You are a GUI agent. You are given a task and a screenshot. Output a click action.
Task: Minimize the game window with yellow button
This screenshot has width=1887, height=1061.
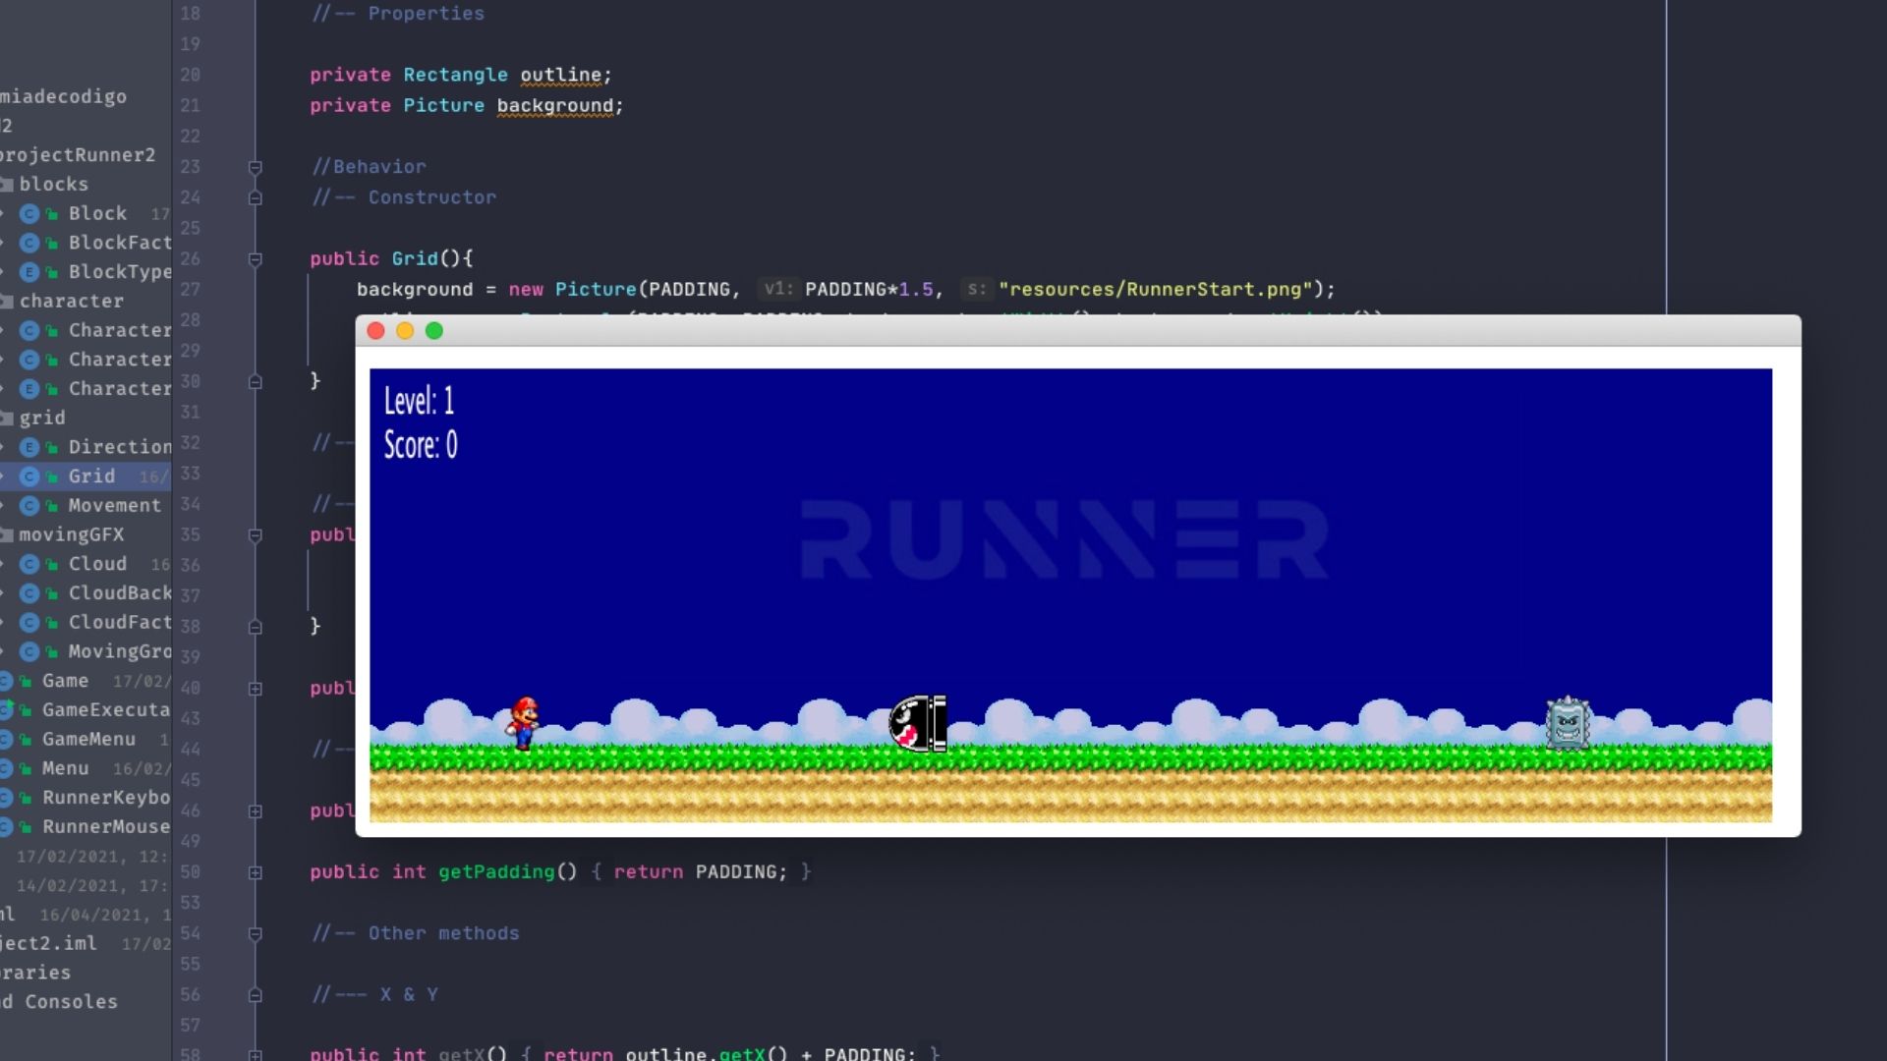[x=405, y=331]
